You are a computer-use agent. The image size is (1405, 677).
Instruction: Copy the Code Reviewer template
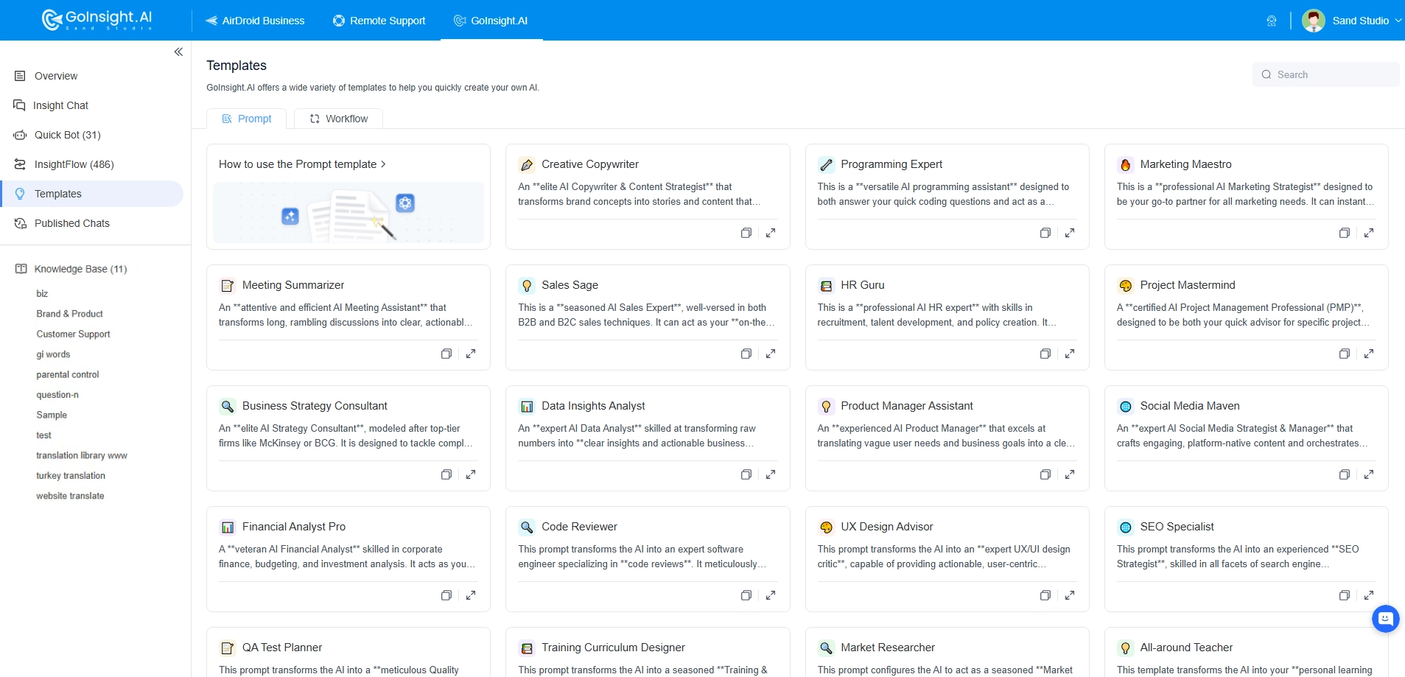click(x=746, y=595)
